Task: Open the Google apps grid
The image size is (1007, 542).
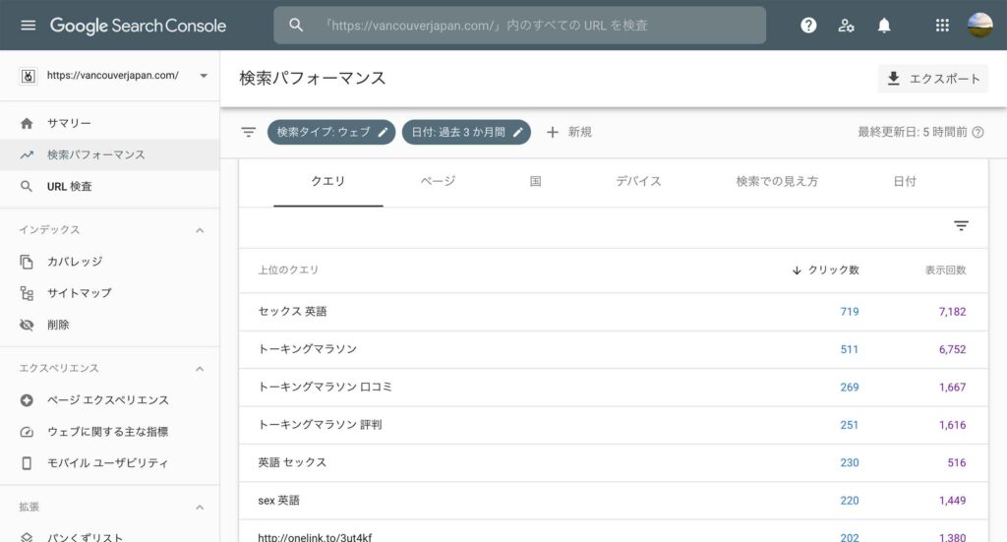Action: point(942,26)
